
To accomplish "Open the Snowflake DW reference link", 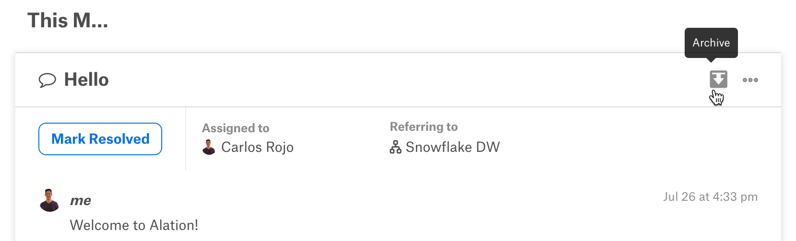I will coord(452,147).
